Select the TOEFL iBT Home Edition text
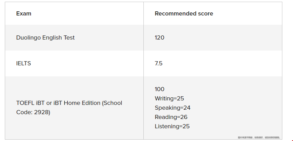 click(x=77, y=103)
